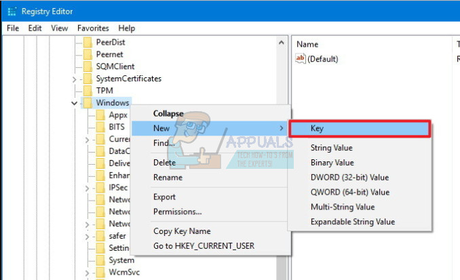The width and height of the screenshot is (460, 280).
Task: Click the TPM folder icon
Action: coord(88,91)
